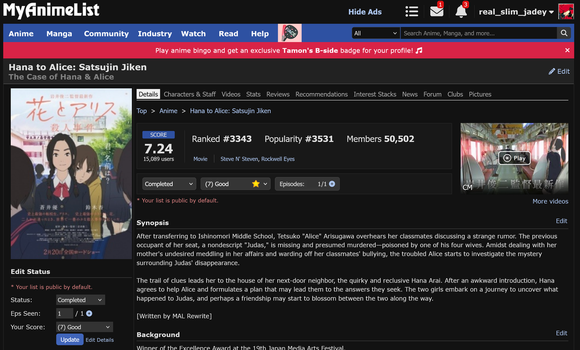Click the Movie type link
The width and height of the screenshot is (580, 350).
tap(200, 159)
